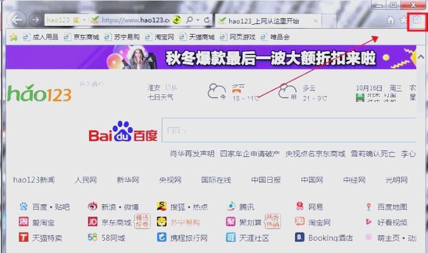Open the 天猫商城 bookmark
This screenshot has width=428, height=253.
197,37
